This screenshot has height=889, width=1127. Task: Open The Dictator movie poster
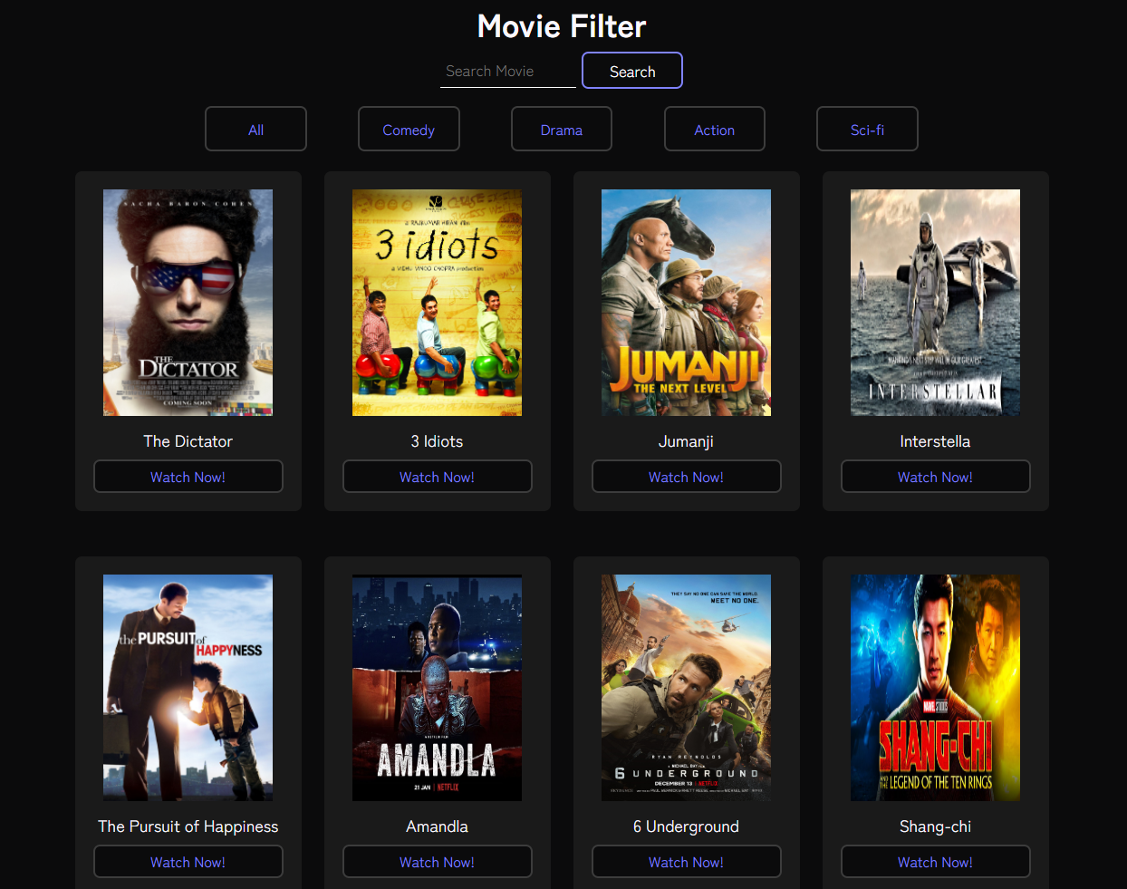[188, 303]
